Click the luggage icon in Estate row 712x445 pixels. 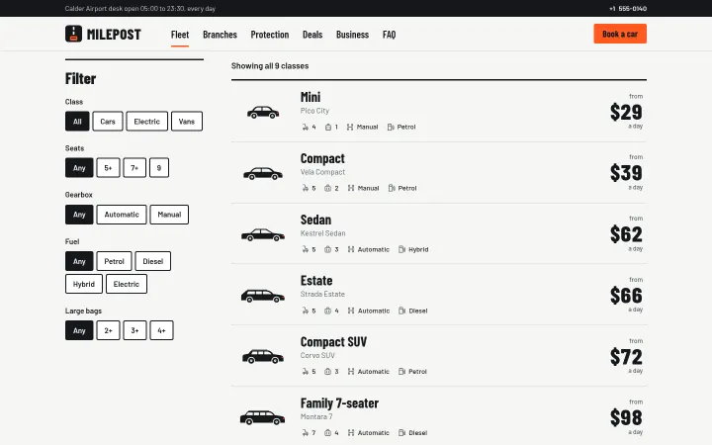328,311
